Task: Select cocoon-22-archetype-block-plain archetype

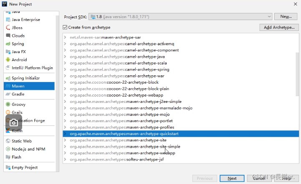Action: tap(181, 89)
